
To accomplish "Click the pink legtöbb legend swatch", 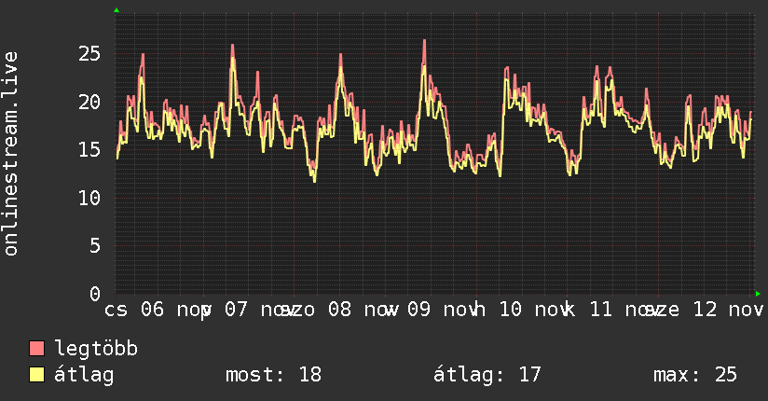I will pyautogui.click(x=36, y=348).
